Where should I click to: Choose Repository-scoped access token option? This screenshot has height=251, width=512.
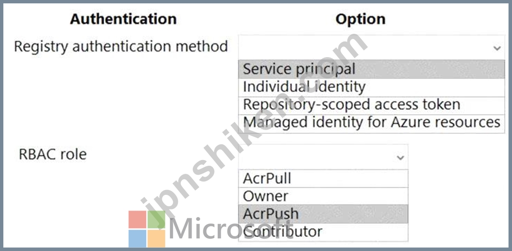[x=372, y=106]
